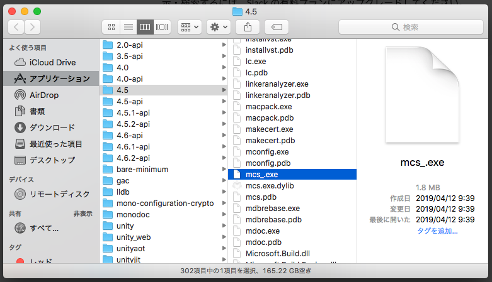Select the mcs.pdb file

292,197
